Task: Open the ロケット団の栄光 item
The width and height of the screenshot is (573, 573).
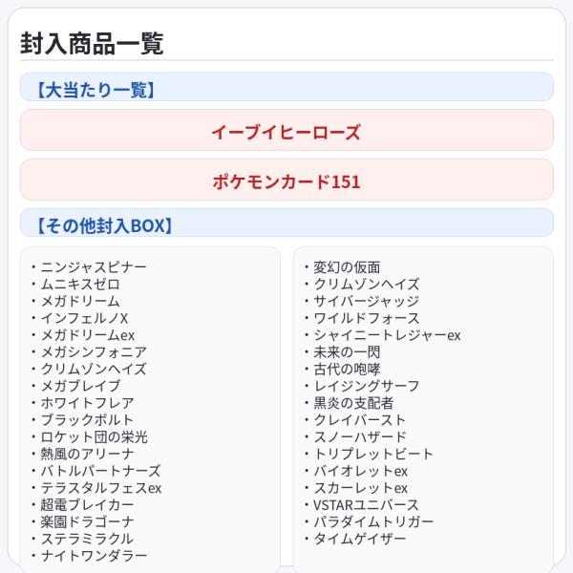Action: click(x=94, y=436)
